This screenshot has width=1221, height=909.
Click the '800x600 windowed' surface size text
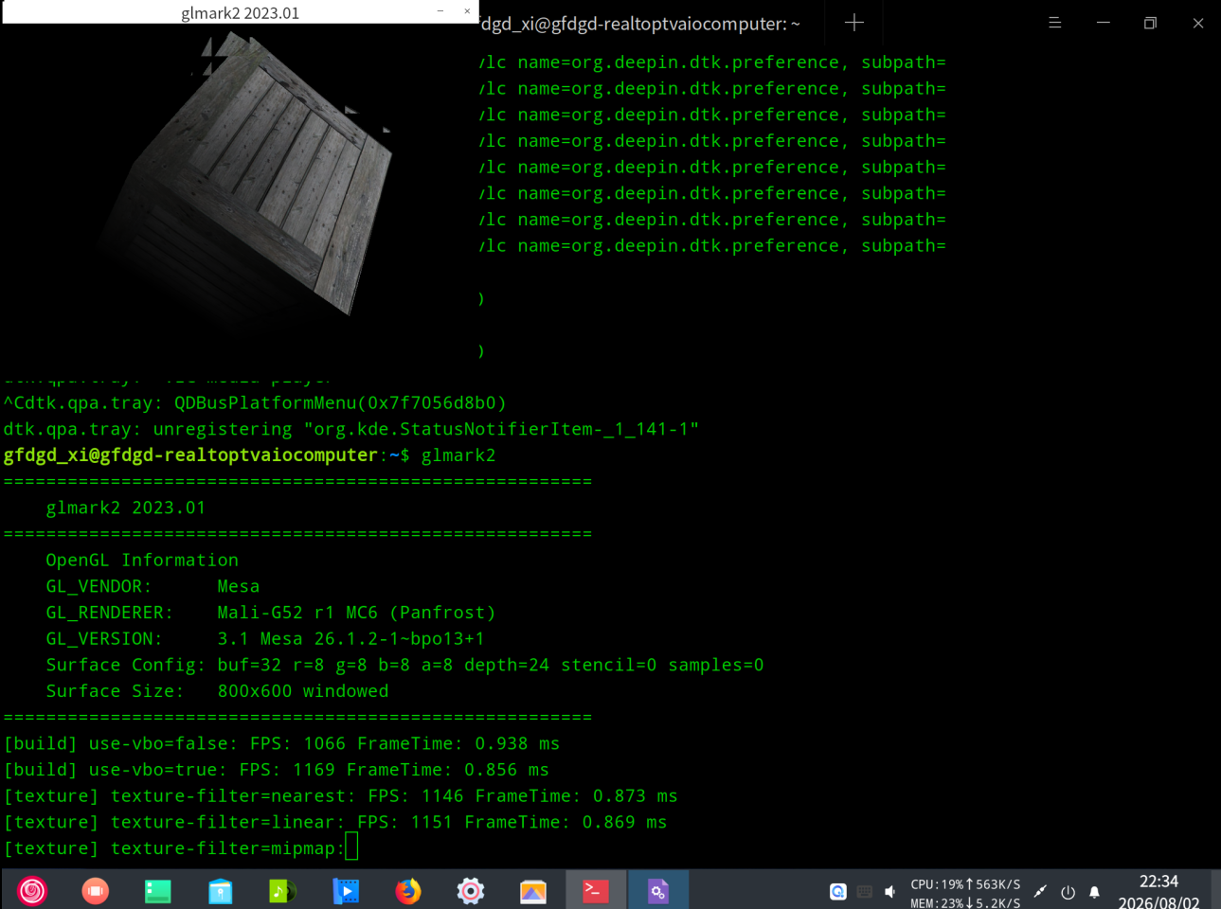click(303, 691)
